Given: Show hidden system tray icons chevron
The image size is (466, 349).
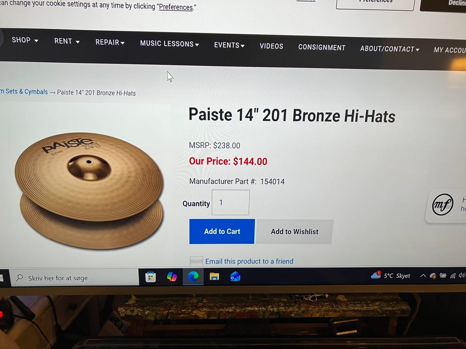Looking at the screenshot, I should [423, 276].
